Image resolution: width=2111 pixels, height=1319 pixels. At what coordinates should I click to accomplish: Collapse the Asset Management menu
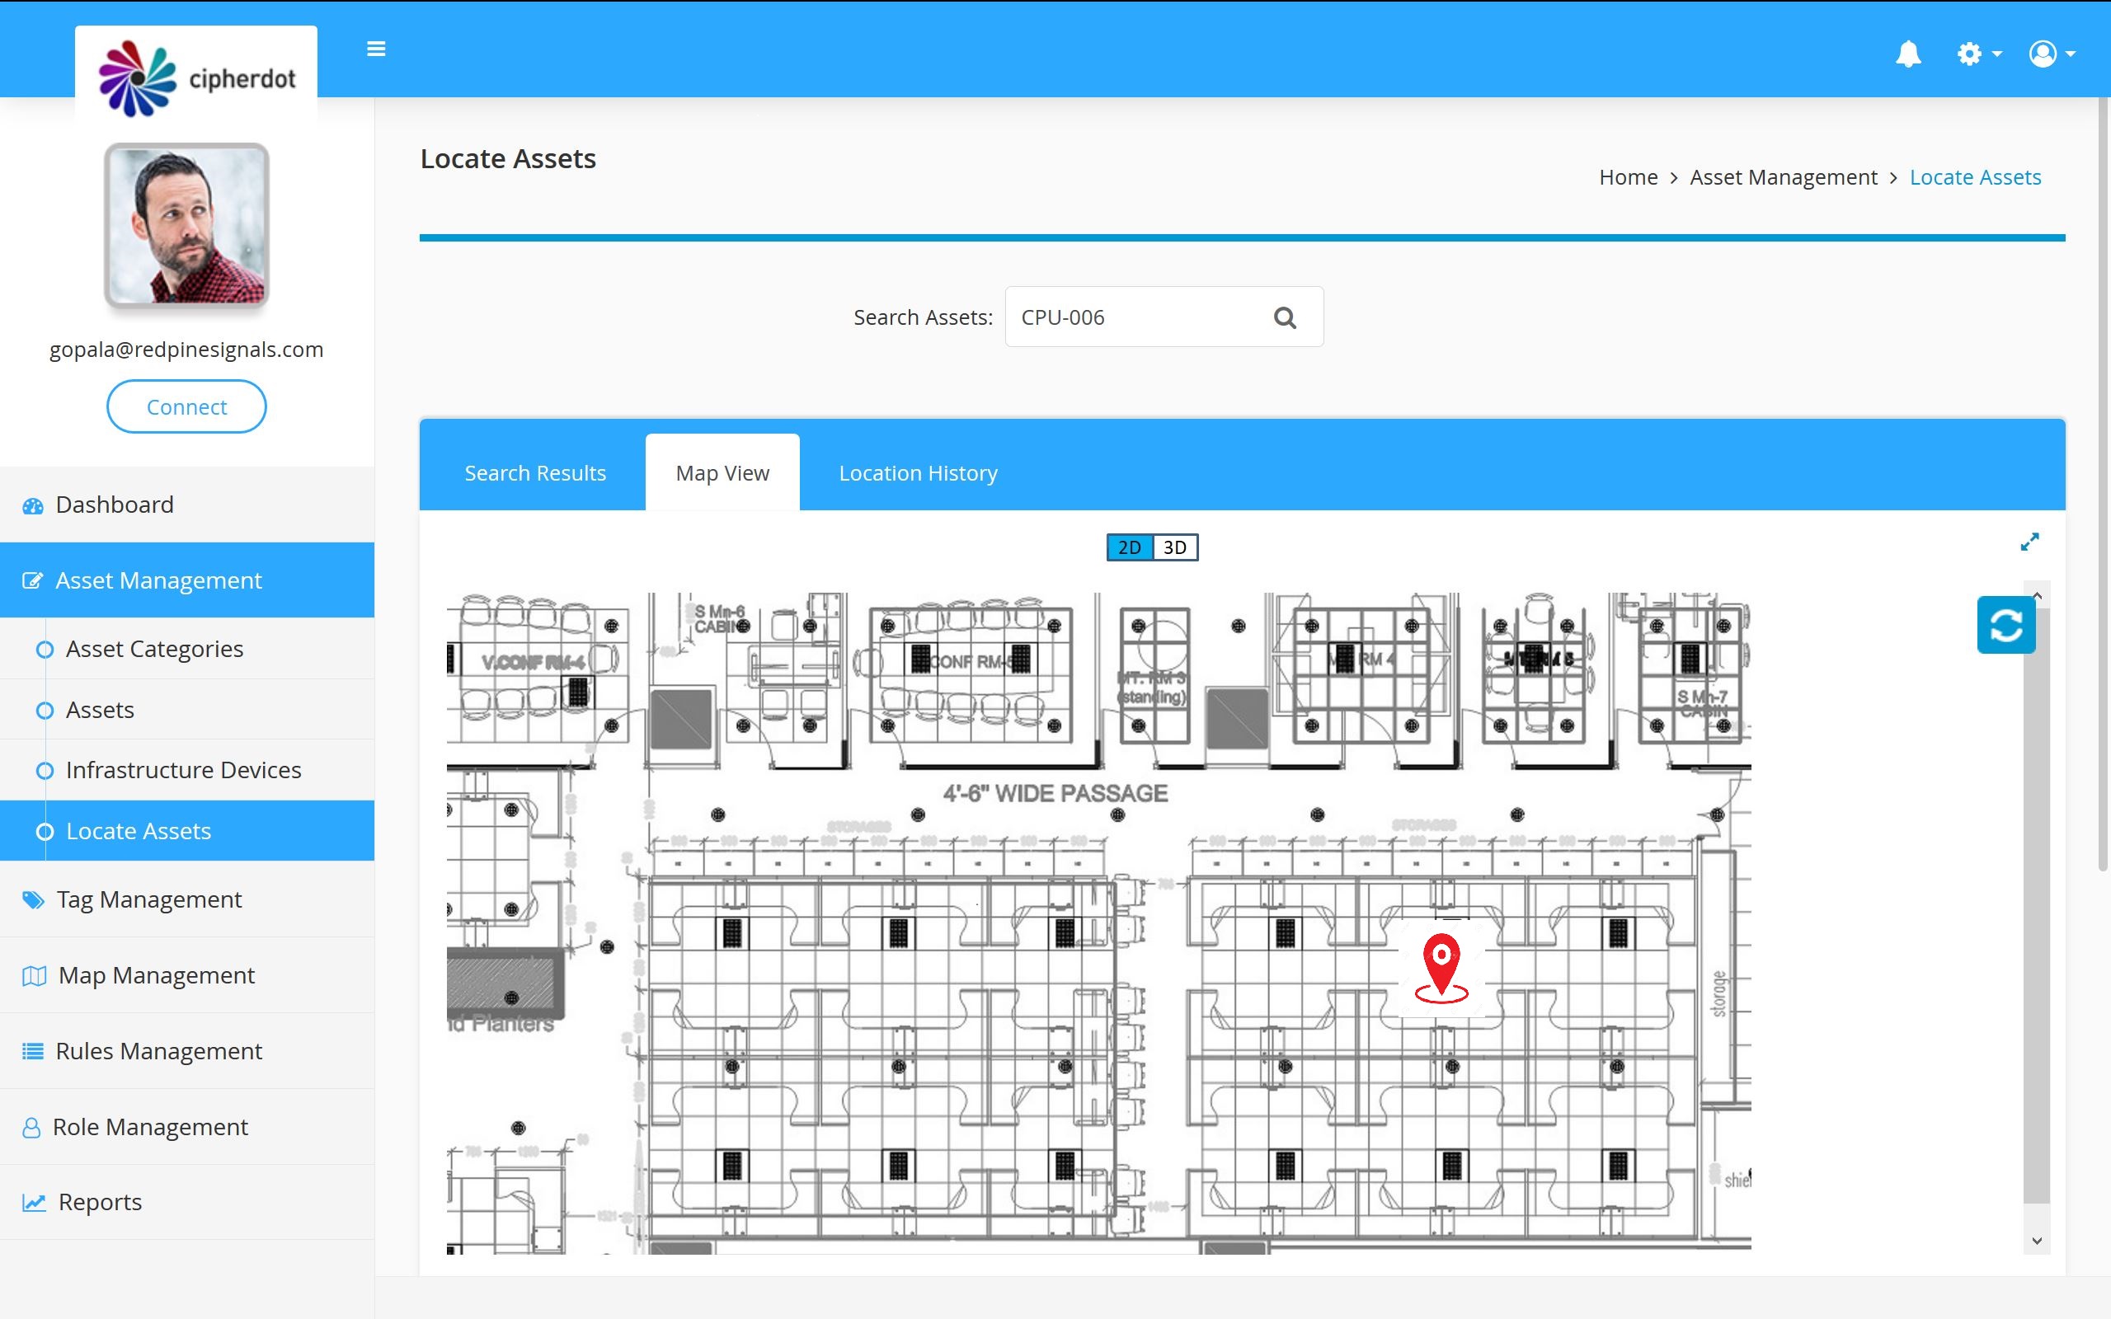158,581
